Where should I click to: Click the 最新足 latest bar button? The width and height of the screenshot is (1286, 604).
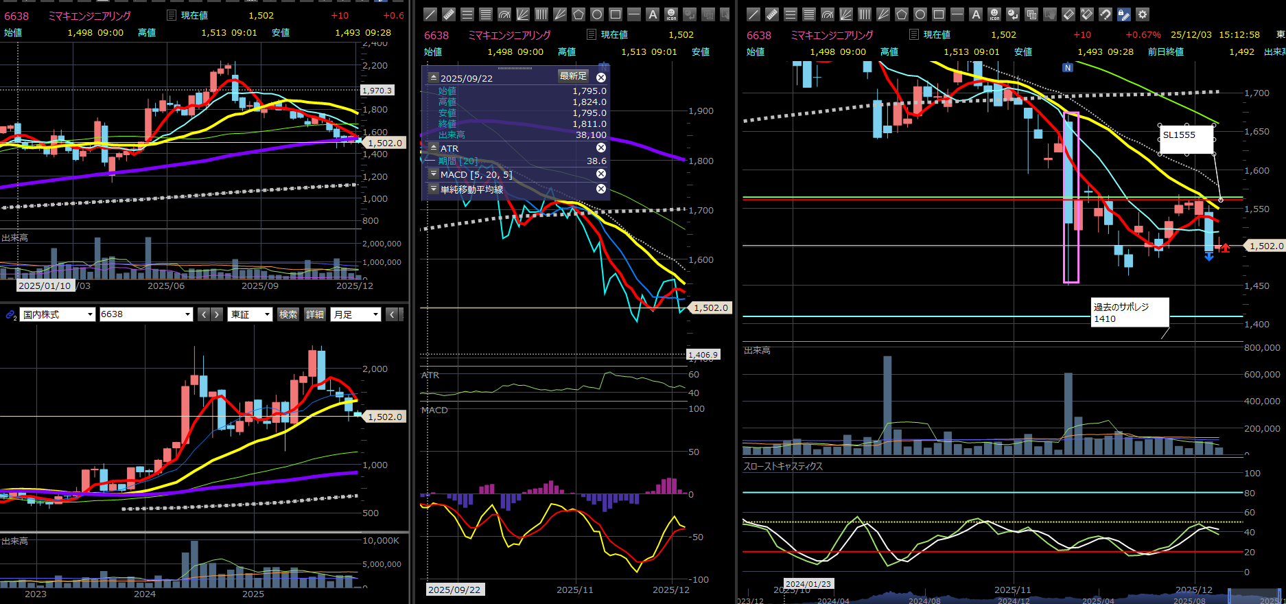coord(573,76)
